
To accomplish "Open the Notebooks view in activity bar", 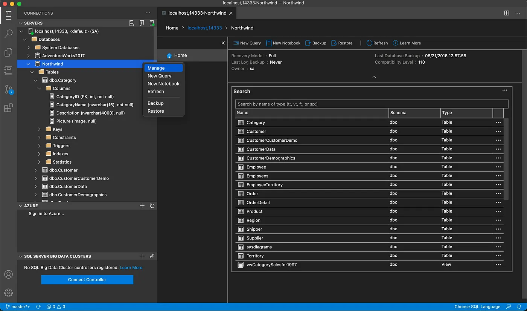I will point(8,70).
